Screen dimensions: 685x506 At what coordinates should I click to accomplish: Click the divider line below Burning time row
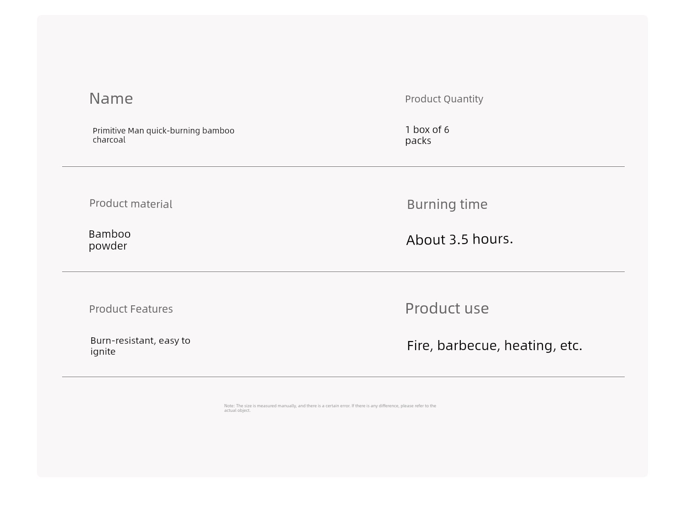click(343, 272)
